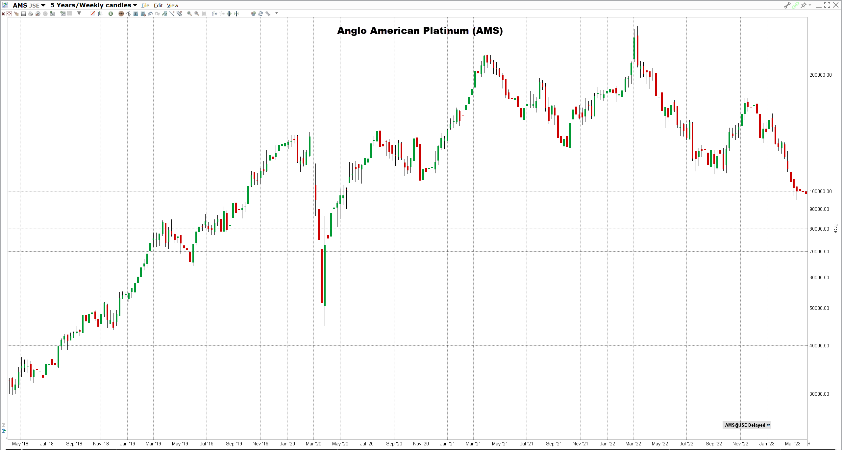Click the green dollar sign icon

[111, 14]
